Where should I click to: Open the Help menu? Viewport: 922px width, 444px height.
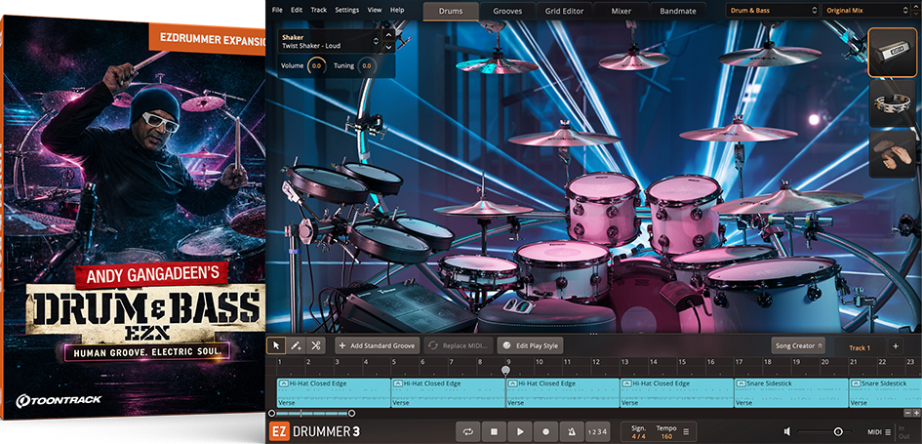coord(397,10)
